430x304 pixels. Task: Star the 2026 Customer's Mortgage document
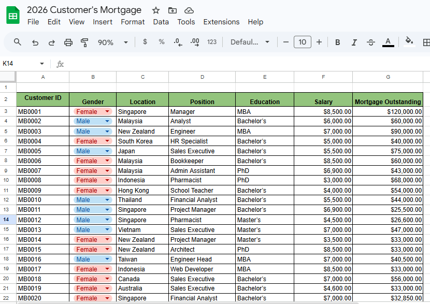click(156, 10)
